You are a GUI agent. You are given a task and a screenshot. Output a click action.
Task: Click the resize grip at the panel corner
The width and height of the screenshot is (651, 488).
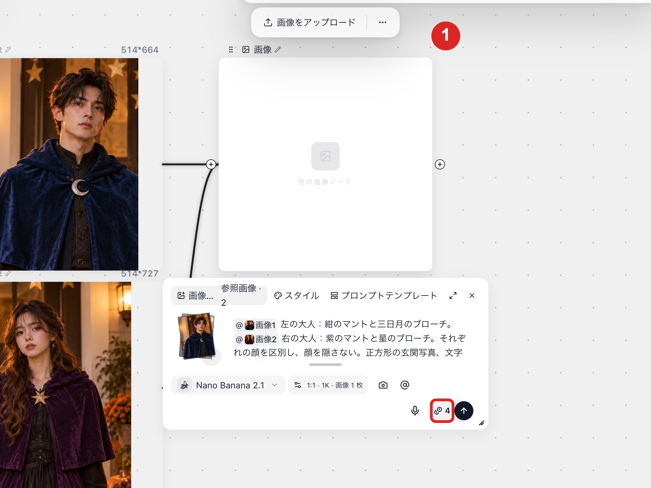(x=481, y=423)
